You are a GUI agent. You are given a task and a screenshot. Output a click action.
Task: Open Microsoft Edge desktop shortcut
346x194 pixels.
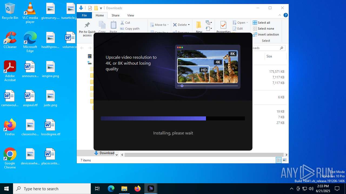30,42
